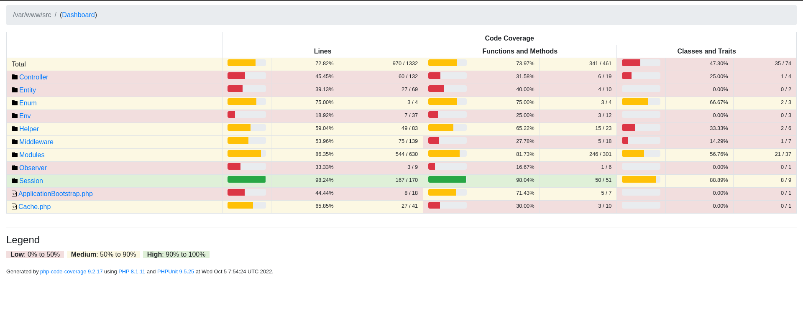
Task: Open the Entity directory link
Action: pyautogui.click(x=28, y=90)
